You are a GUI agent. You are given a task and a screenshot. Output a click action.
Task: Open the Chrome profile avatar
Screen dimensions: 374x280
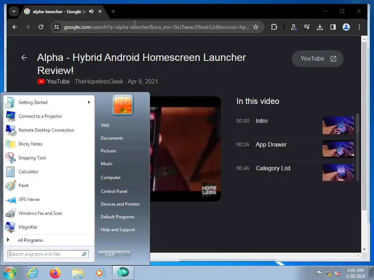coord(346,27)
